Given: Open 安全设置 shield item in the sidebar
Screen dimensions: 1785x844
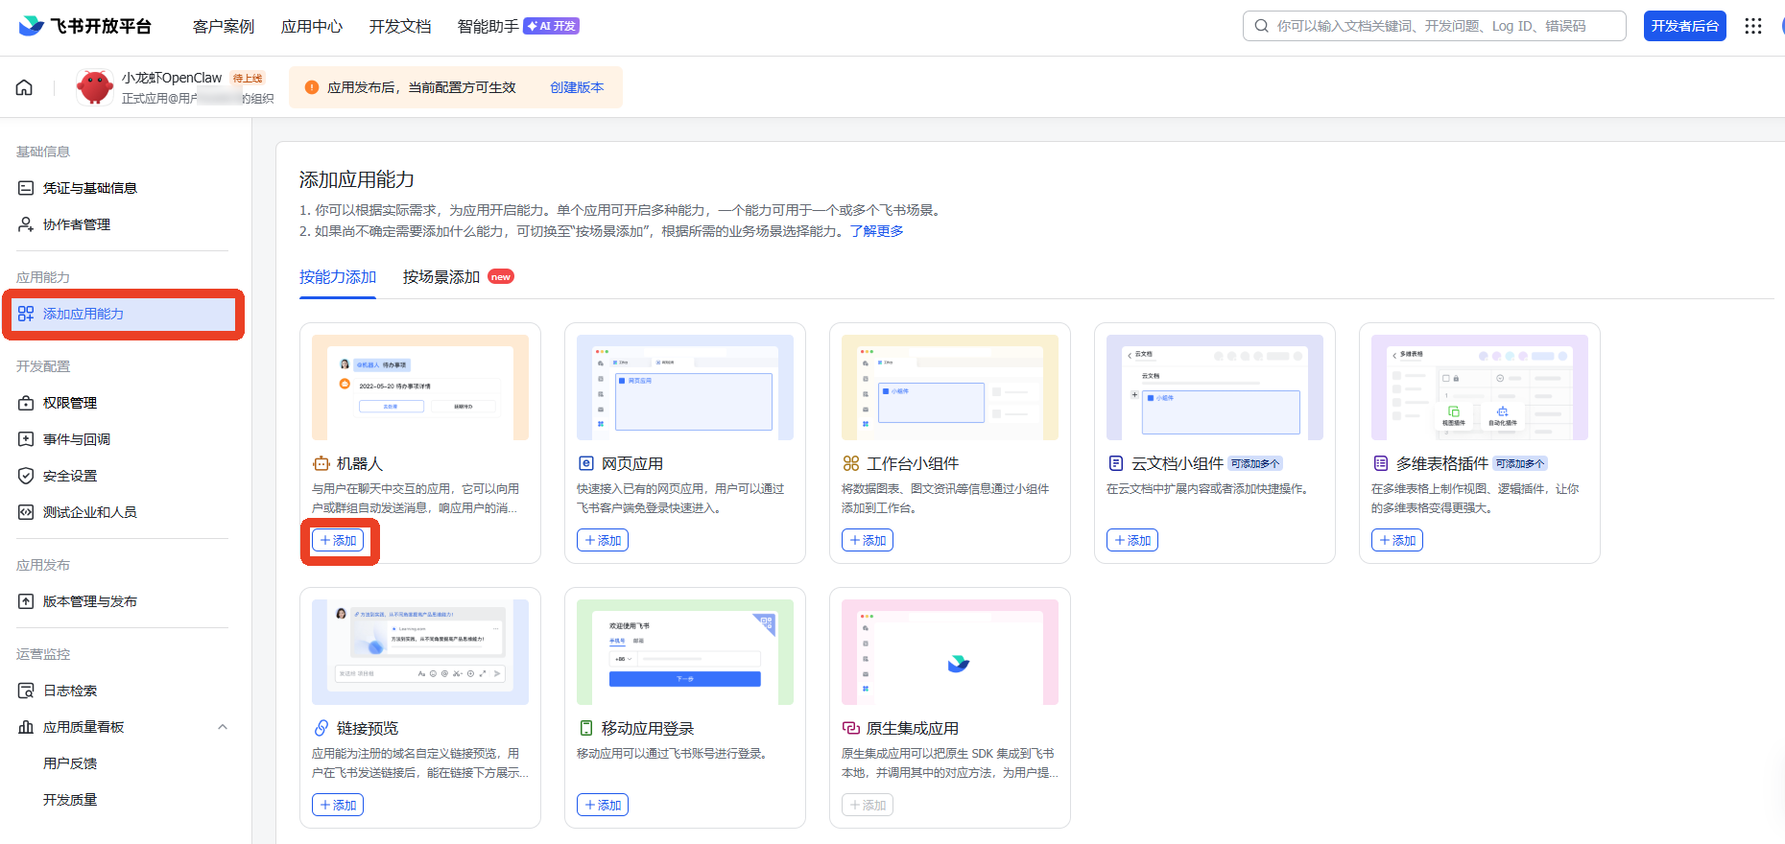Looking at the screenshot, I should pyautogui.click(x=70, y=476).
